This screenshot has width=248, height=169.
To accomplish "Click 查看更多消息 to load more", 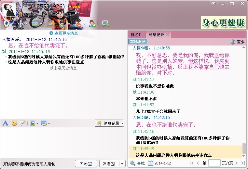I will 63,33.
